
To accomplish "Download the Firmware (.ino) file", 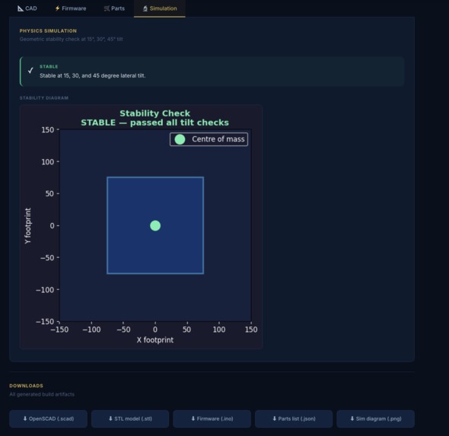I will pyautogui.click(x=212, y=418).
